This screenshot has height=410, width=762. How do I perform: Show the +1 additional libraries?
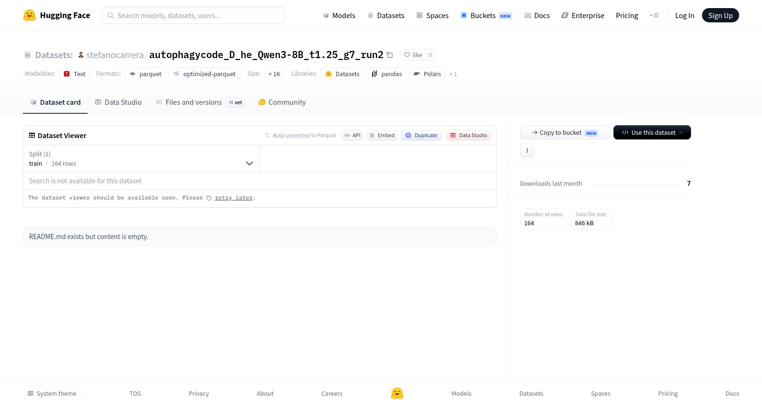point(453,74)
